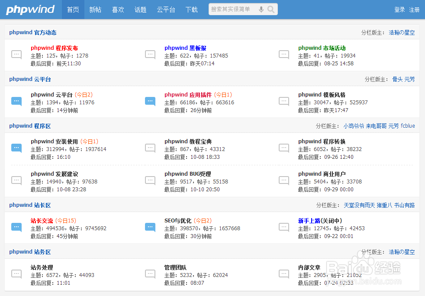Click the speech bubble icon beside phpwind 教程宝典

click(x=150, y=148)
